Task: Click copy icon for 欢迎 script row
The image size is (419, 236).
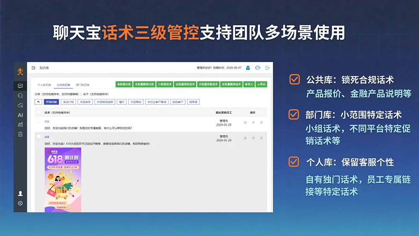Action: [253, 122]
